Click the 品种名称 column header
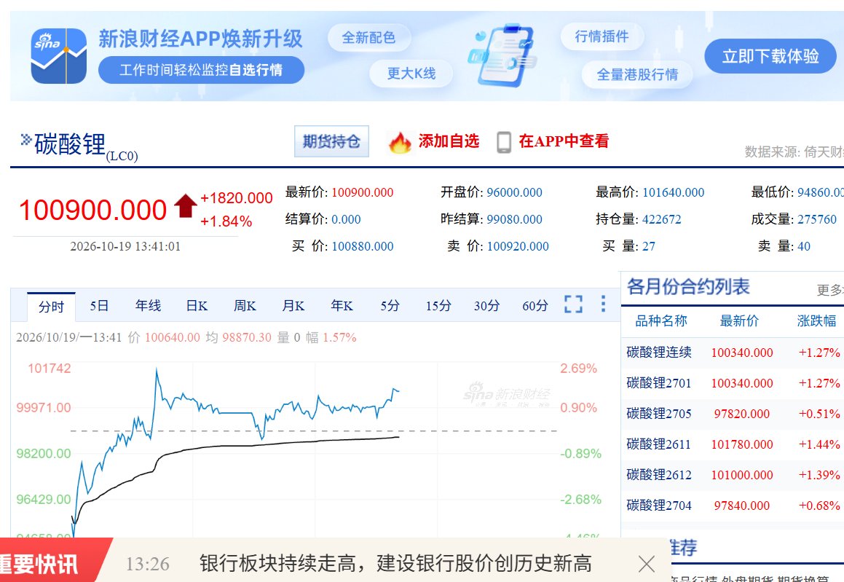The width and height of the screenshot is (844, 582). click(661, 321)
